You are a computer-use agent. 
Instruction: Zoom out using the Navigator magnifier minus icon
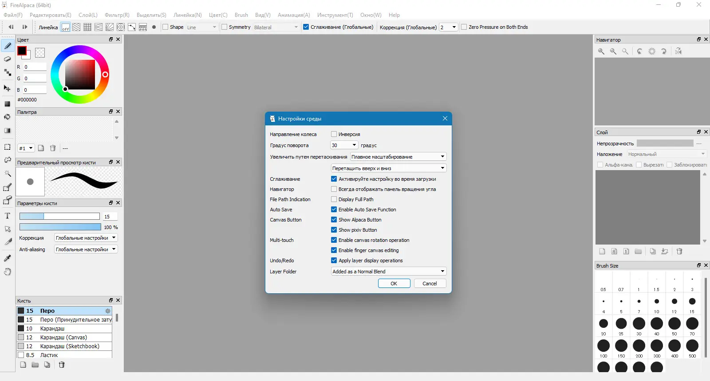click(613, 51)
